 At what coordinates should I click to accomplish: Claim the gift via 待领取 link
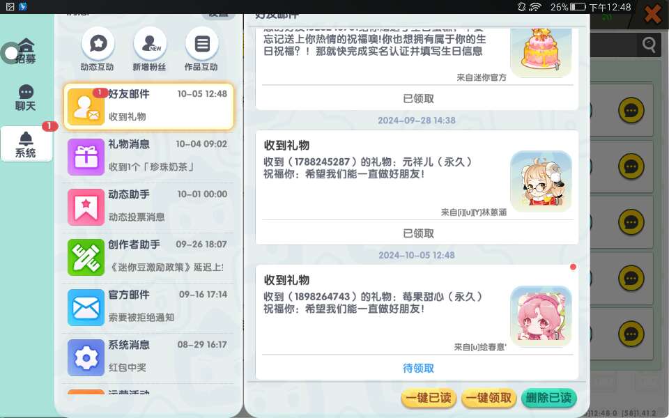tap(418, 368)
